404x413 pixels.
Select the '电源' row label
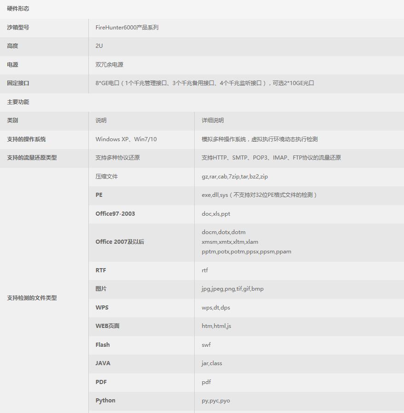tap(12, 64)
